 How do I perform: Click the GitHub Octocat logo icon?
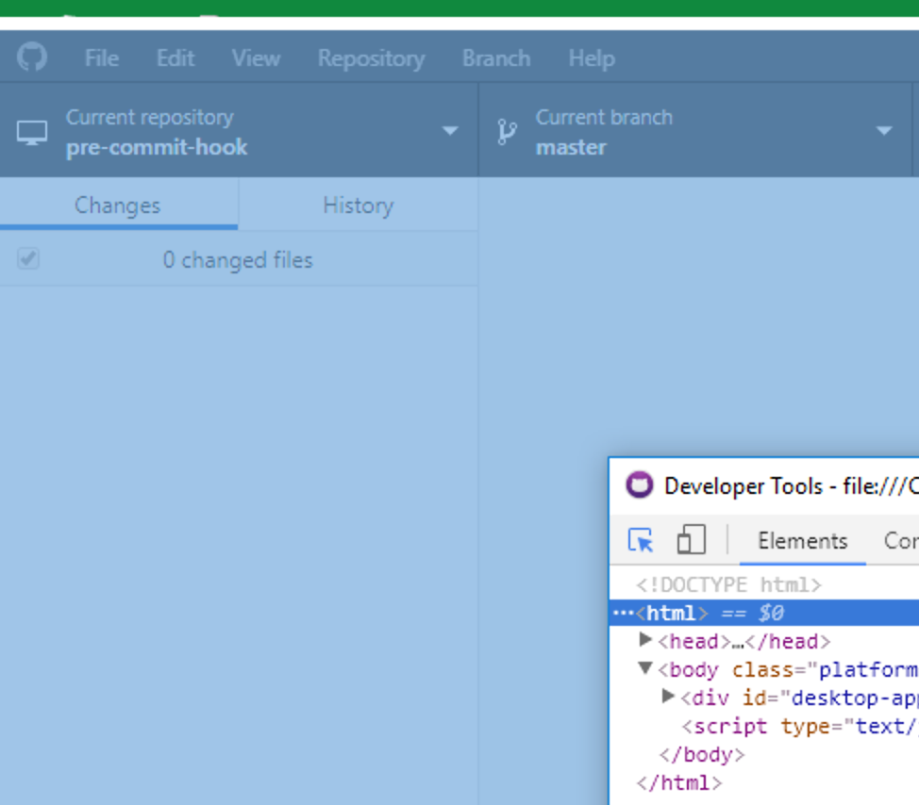click(x=32, y=57)
